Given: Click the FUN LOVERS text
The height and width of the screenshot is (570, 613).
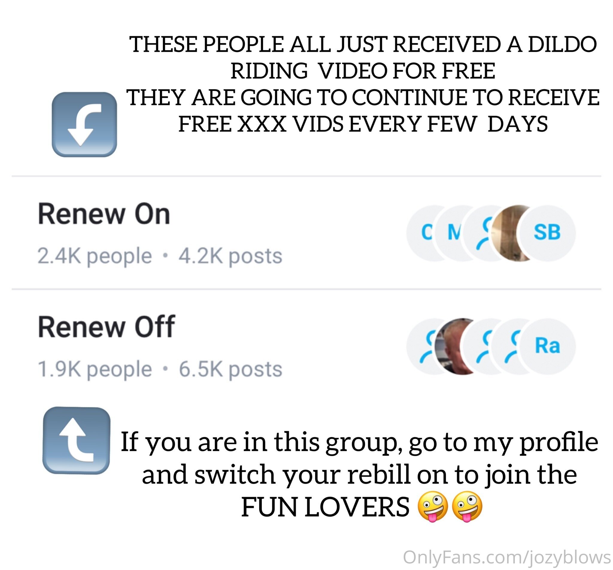Looking at the screenshot, I should point(325,507).
